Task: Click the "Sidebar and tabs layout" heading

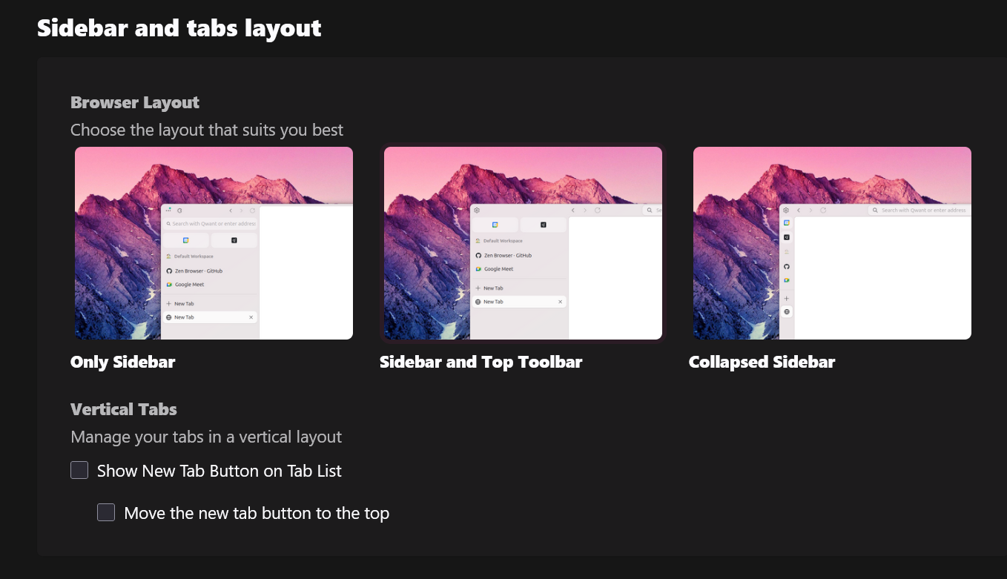Action: [x=179, y=28]
